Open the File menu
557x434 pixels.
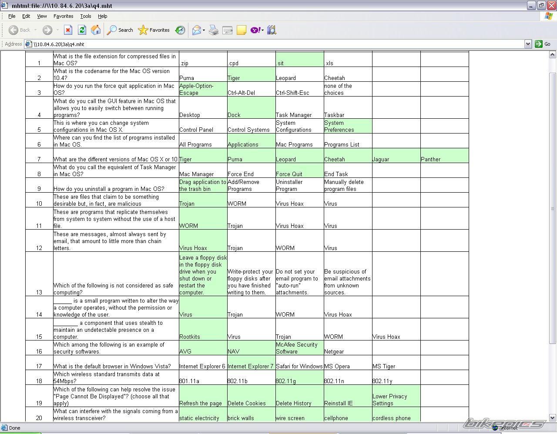12,16
